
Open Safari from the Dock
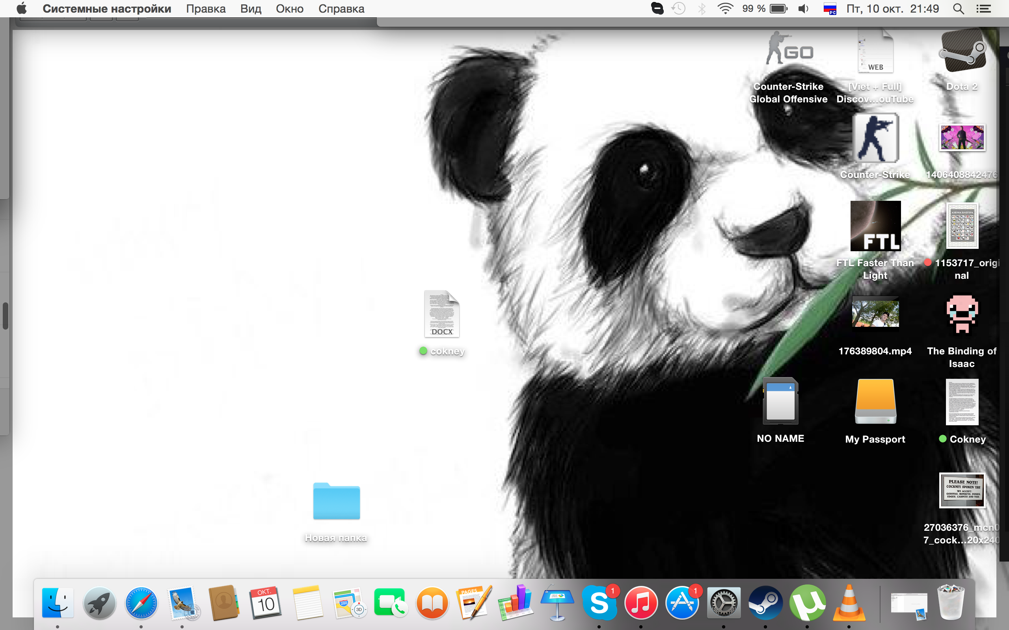[141, 603]
